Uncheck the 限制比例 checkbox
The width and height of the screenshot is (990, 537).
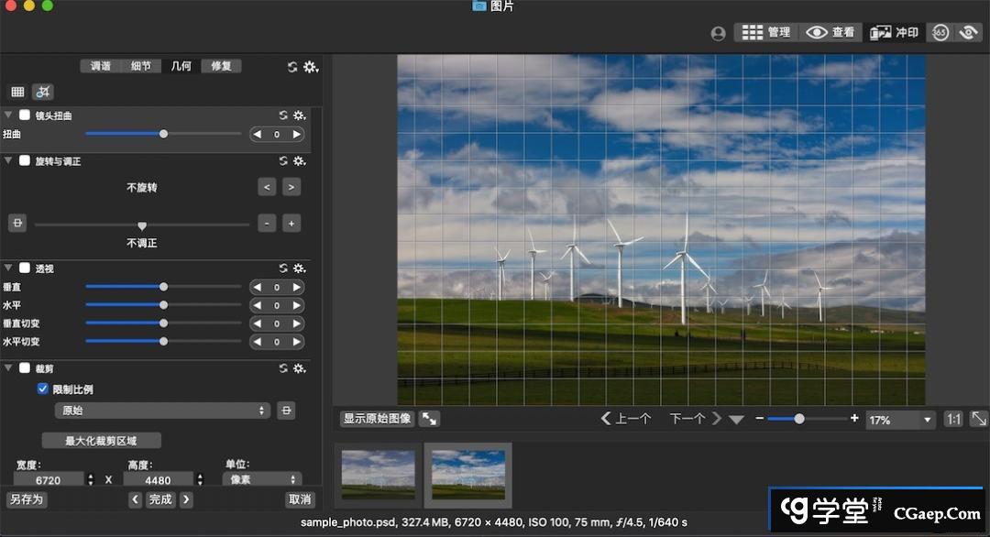(42, 389)
